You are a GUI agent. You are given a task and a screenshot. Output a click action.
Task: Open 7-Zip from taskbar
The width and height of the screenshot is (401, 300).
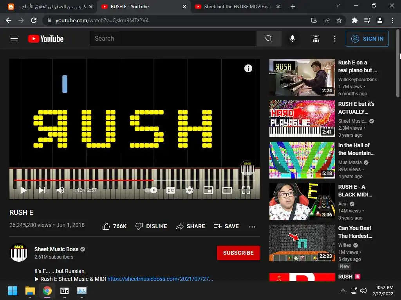[x=65, y=291]
